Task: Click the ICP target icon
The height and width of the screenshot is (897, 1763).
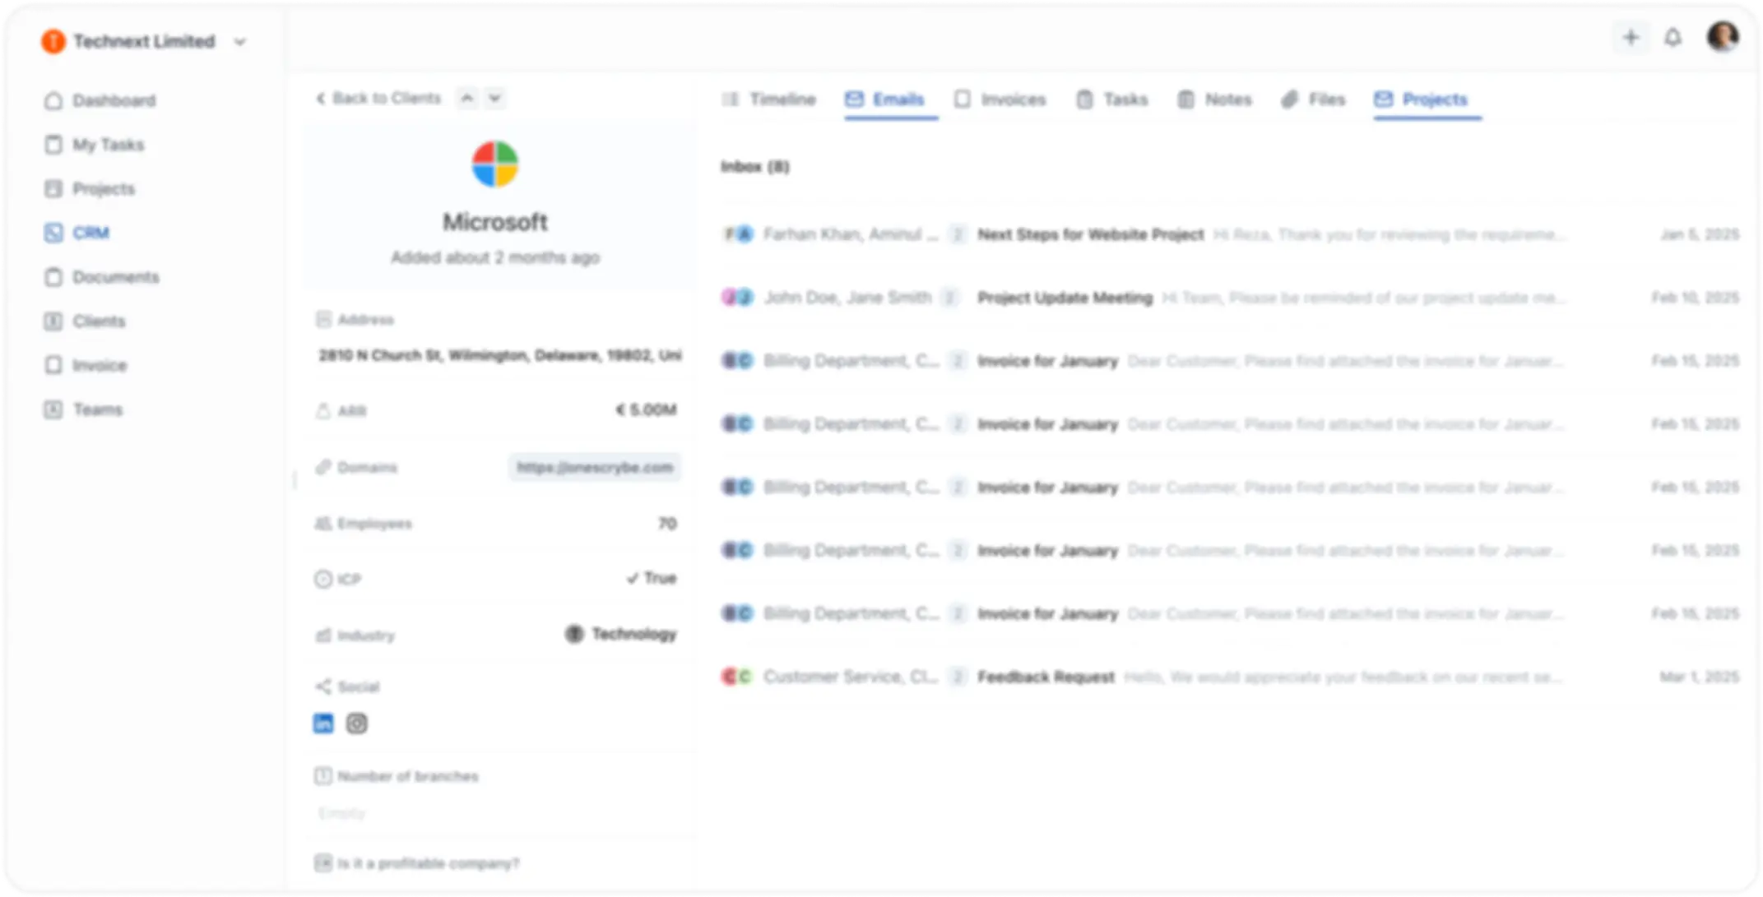Action: (x=323, y=580)
